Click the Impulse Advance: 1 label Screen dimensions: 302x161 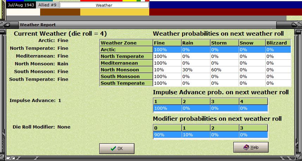click(x=35, y=101)
